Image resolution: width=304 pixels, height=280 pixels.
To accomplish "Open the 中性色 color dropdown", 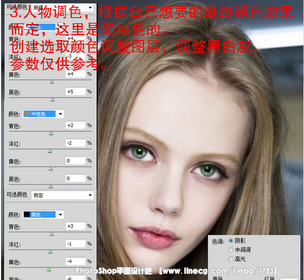I will (x=43, y=114).
